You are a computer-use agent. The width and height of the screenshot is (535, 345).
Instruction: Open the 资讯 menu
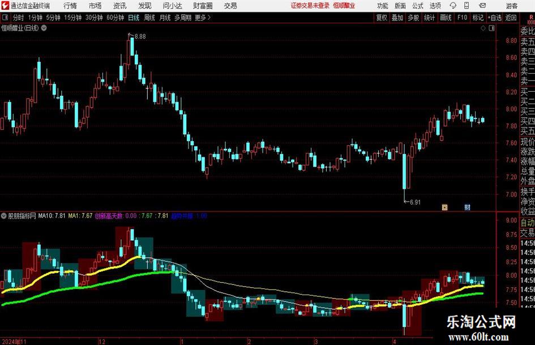[x=120, y=6]
